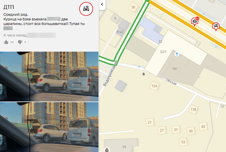The width and height of the screenshot is (226, 152).
Task: Click the wheat icon near building 19
Action: (107, 150)
